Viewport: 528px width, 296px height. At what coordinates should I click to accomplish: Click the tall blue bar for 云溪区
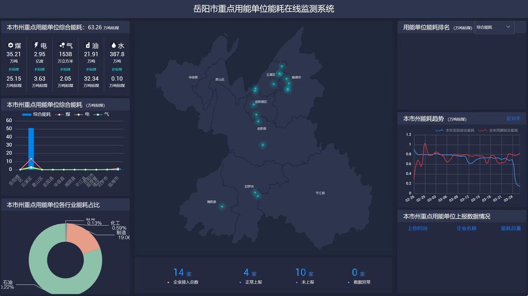click(31, 147)
